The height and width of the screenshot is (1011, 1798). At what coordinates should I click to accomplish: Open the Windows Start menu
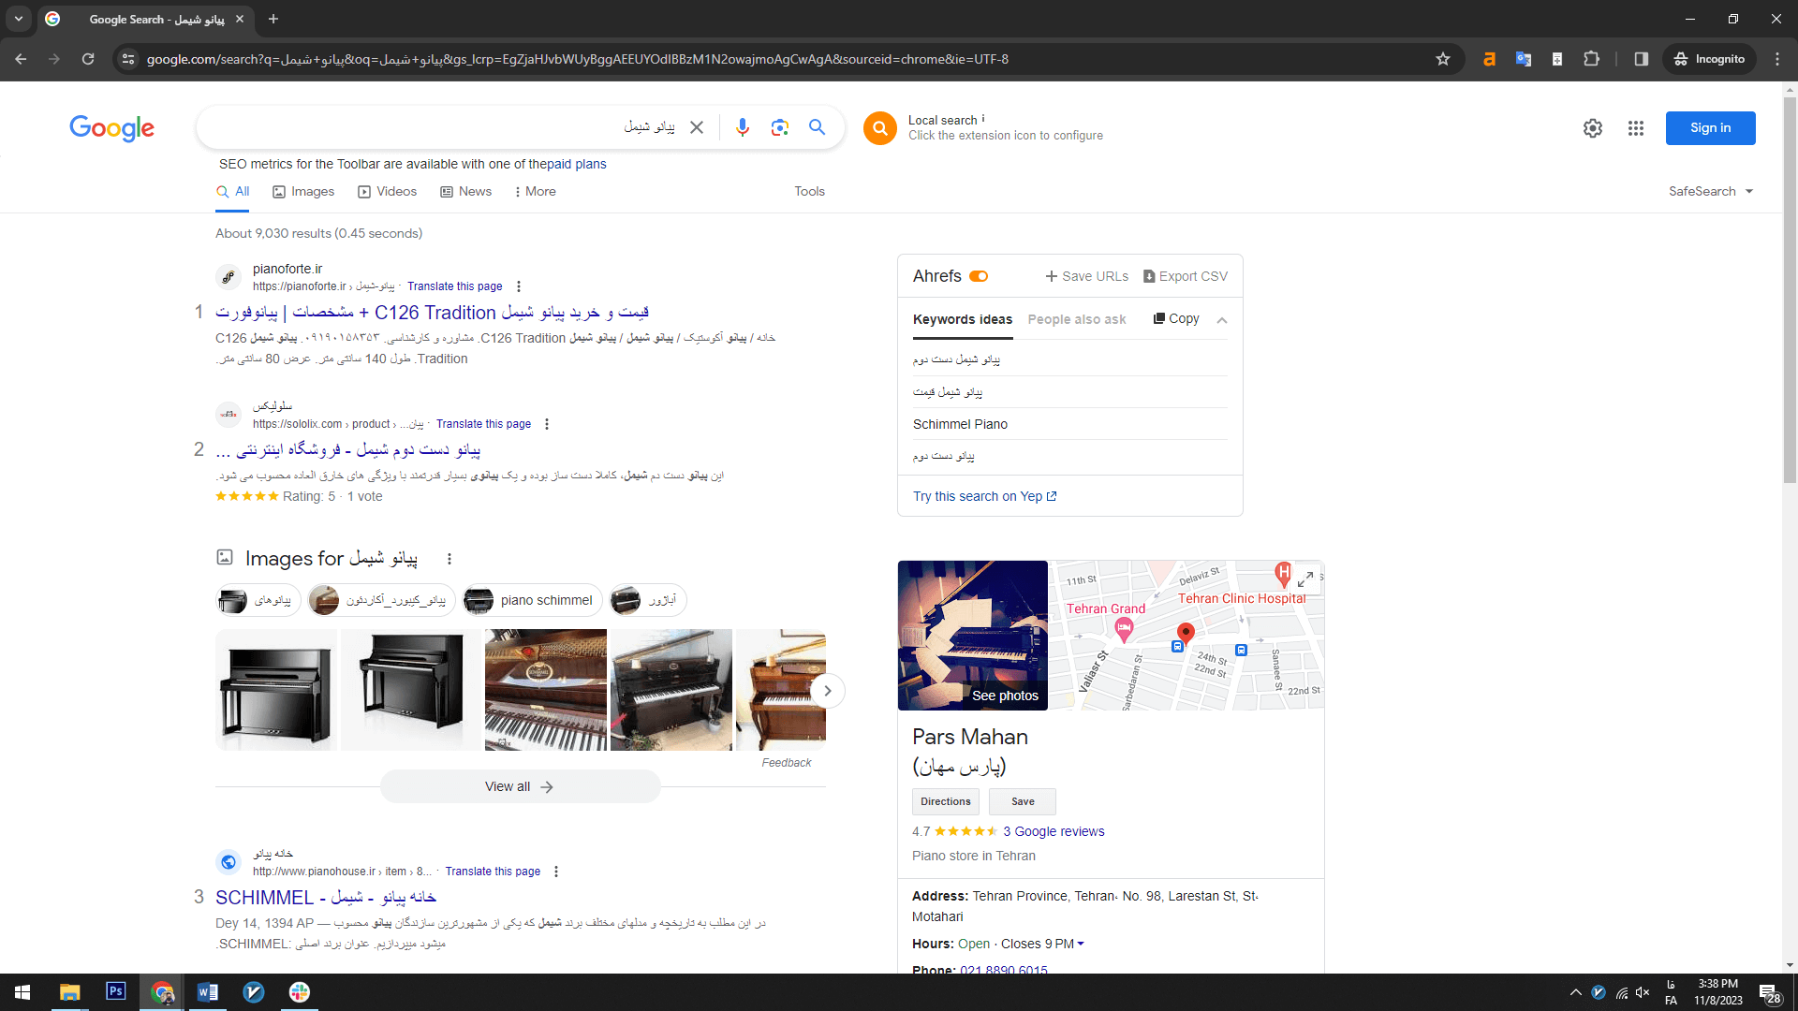pos(22,991)
